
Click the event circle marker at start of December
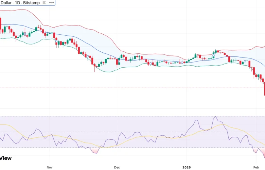pos(119,61)
